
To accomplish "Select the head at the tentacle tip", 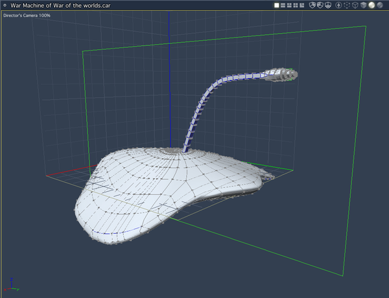I will (281, 74).
